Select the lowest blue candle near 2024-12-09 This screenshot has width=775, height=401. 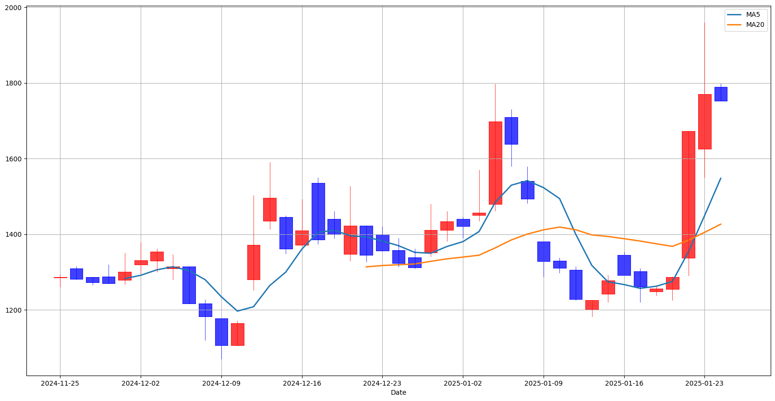pos(221,332)
